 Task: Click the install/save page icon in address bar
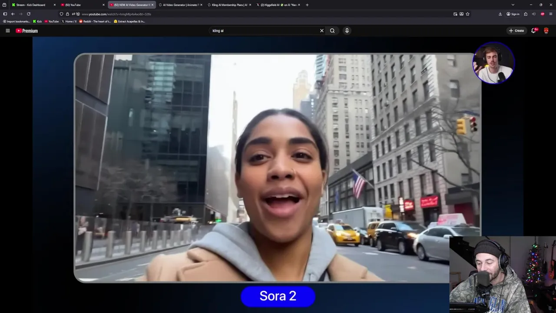pos(461,14)
